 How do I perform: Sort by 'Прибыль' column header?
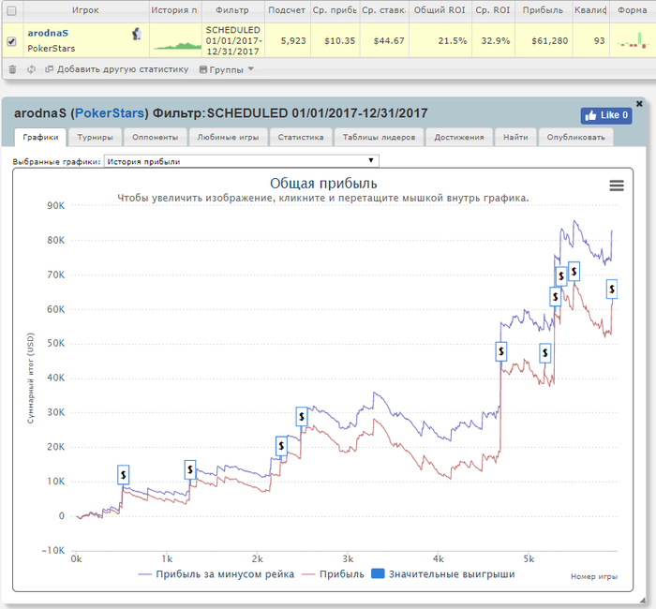pos(543,10)
